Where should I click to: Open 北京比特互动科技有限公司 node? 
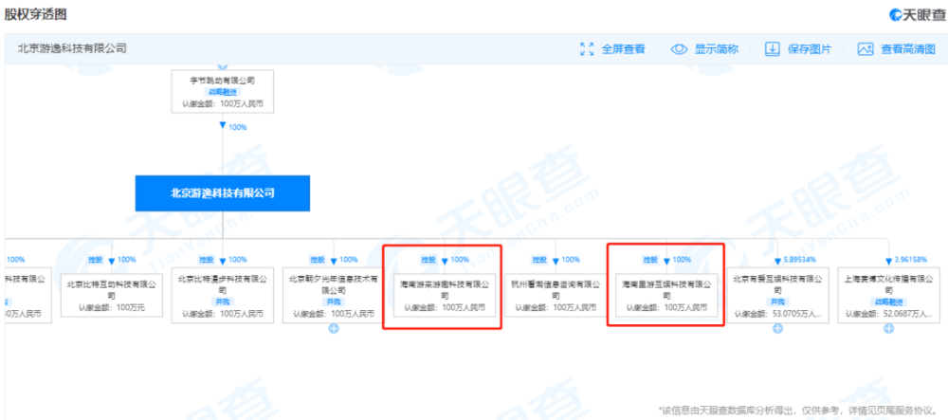(111, 295)
